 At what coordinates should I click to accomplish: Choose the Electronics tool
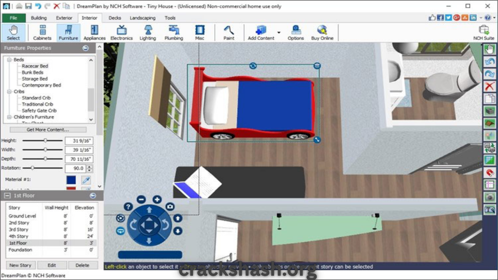(121, 33)
